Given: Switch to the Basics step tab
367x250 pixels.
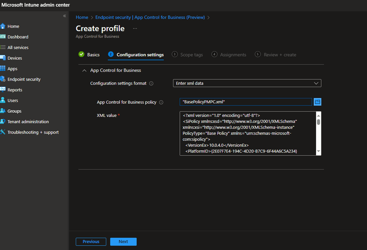Looking at the screenshot, I should click(89, 55).
